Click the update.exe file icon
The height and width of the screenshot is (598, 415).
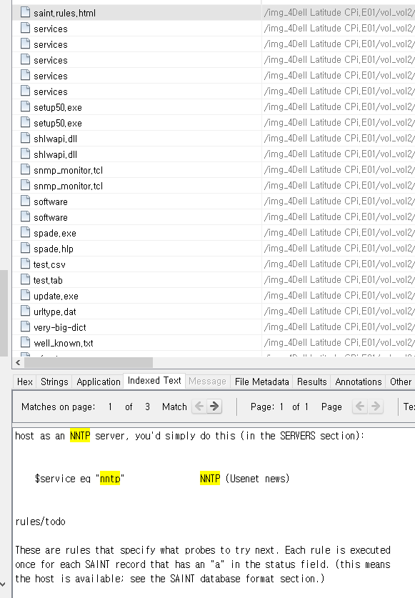click(25, 296)
